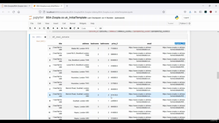
Task: Copy selected cells icon
Action: pyautogui.click(x=44, y=28)
